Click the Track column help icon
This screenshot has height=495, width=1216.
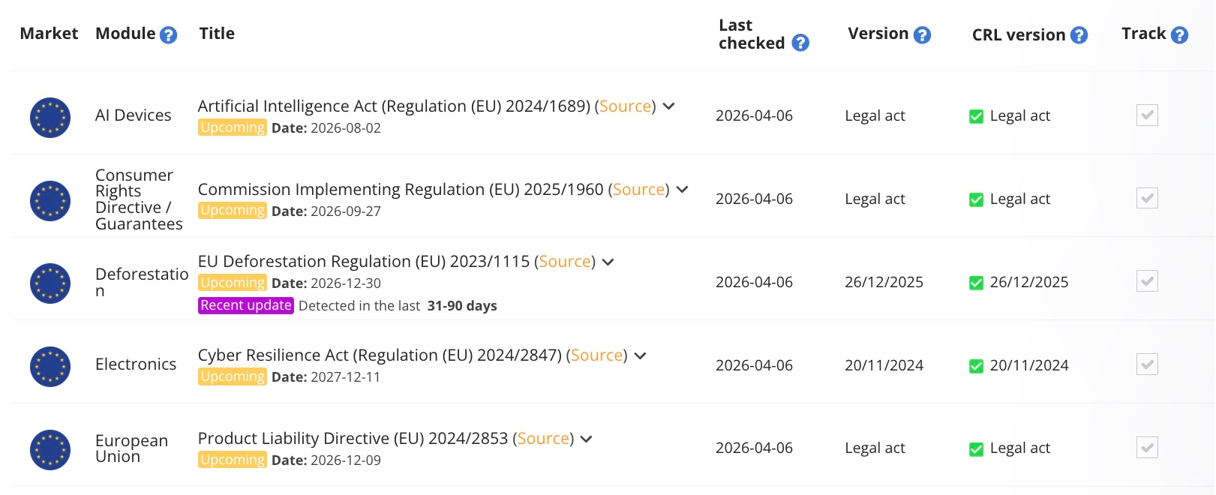click(x=1179, y=35)
